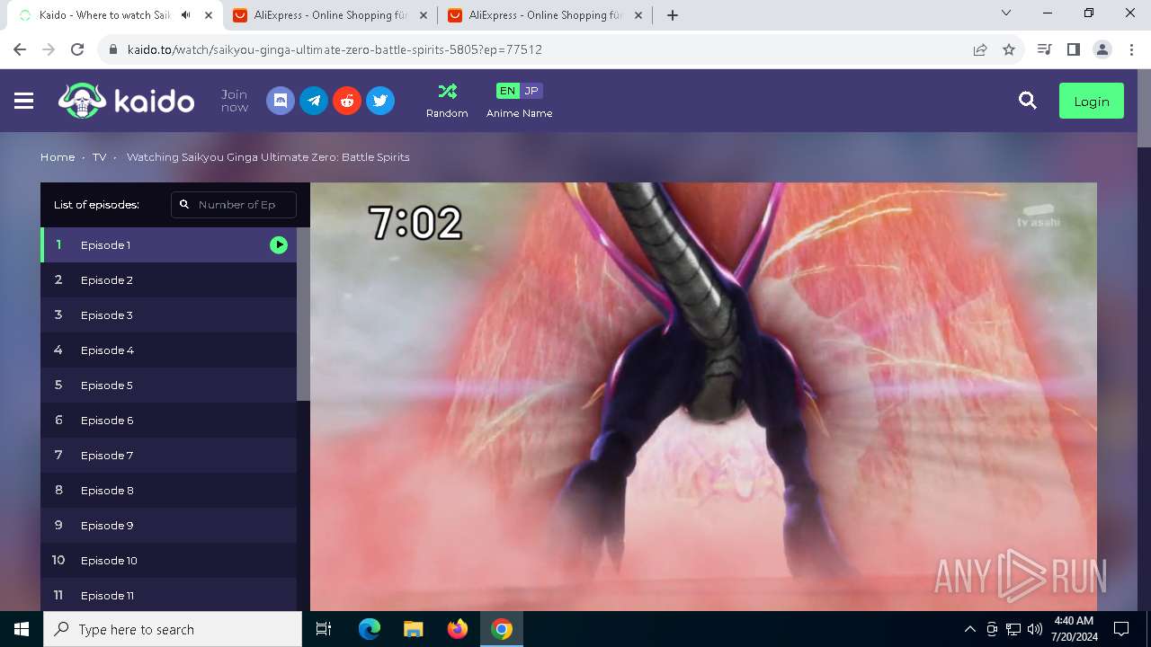Viewport: 1151px width, 647px height.
Task: Open File Explorer from taskbar
Action: pos(414,629)
